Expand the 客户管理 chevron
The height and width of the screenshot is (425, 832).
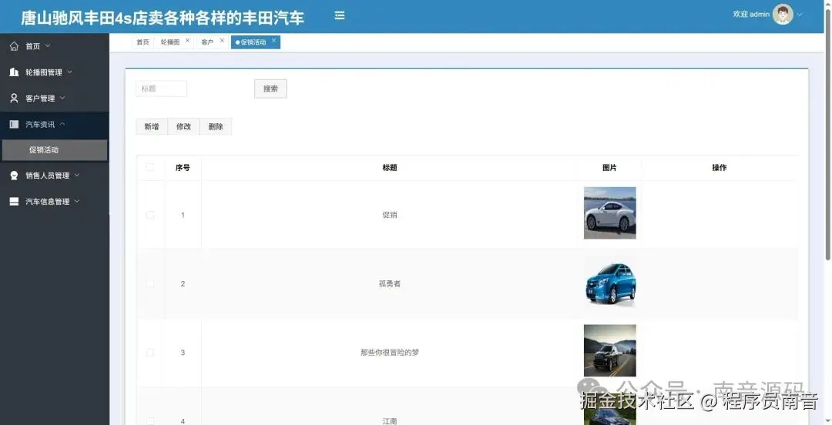click(62, 98)
